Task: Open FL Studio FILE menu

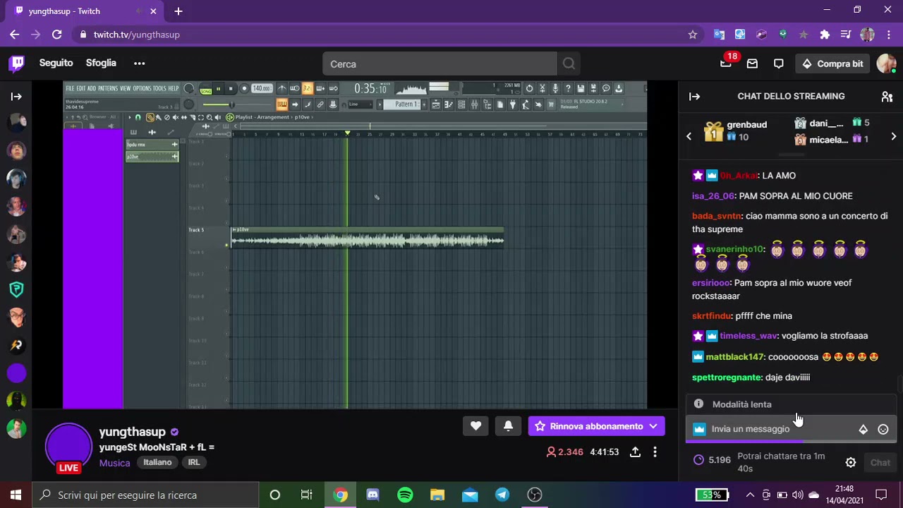Action: (70, 88)
